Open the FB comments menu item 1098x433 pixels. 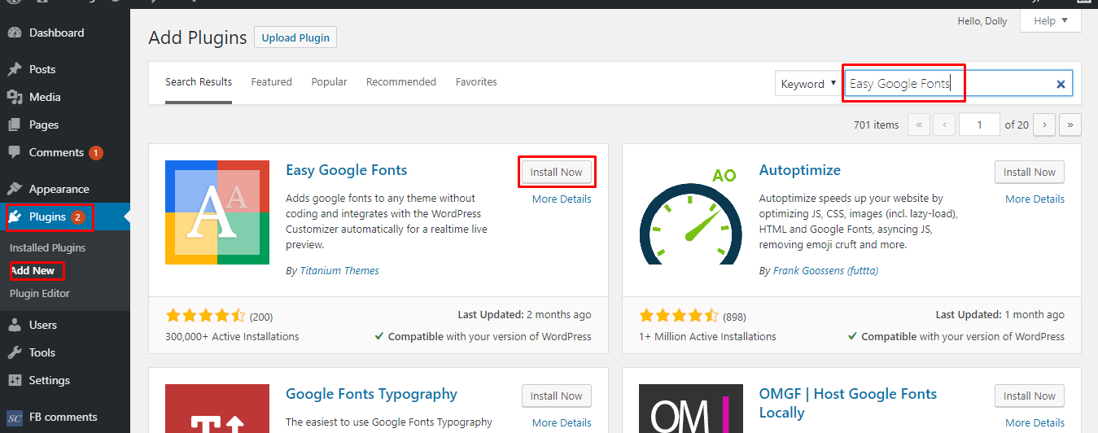tap(65, 417)
